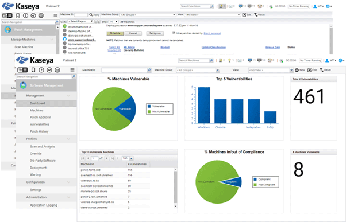
Task: Click hamburger menu icon in front window sidebar
Action: [x=72, y=70]
